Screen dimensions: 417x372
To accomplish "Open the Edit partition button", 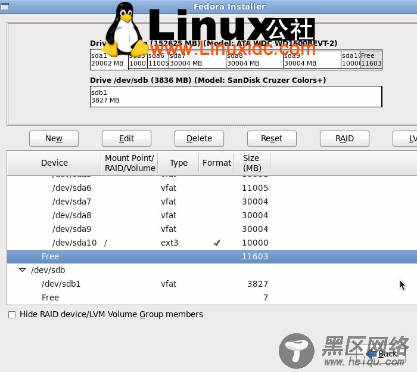I will (x=126, y=139).
